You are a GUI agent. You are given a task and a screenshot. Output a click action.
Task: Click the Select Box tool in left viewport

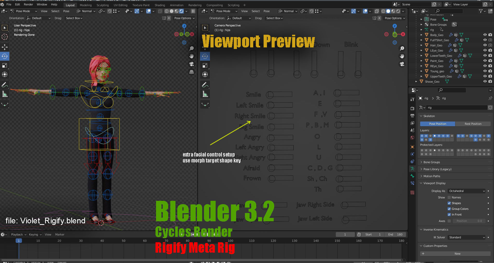coord(5,28)
